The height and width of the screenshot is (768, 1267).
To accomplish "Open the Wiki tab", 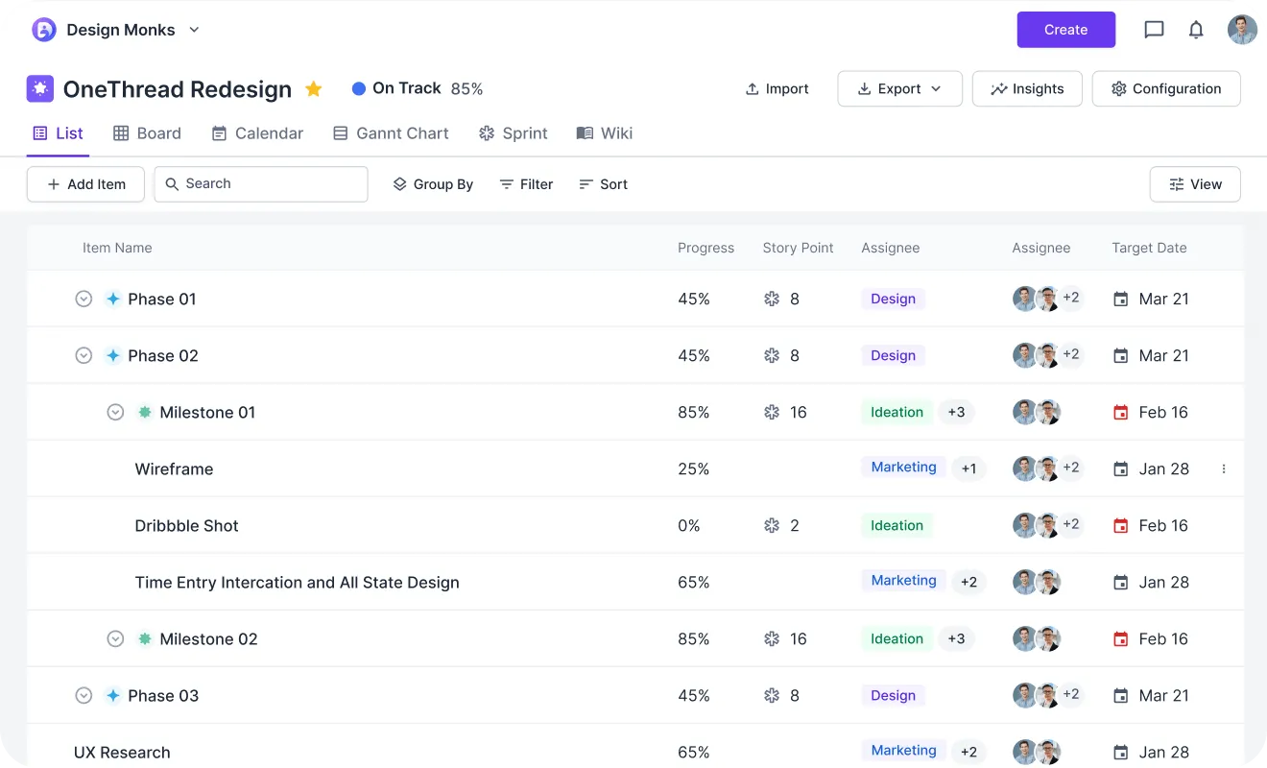I will pyautogui.click(x=605, y=133).
